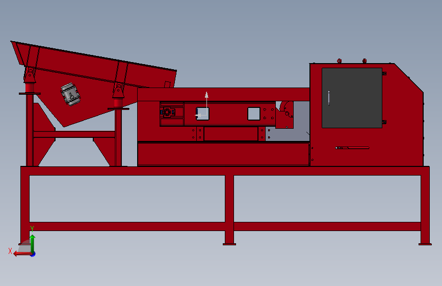The width and height of the screenshot is (442, 286).
Task: Select the right lifting eye bolt atop cabinet
Action: (x=365, y=61)
